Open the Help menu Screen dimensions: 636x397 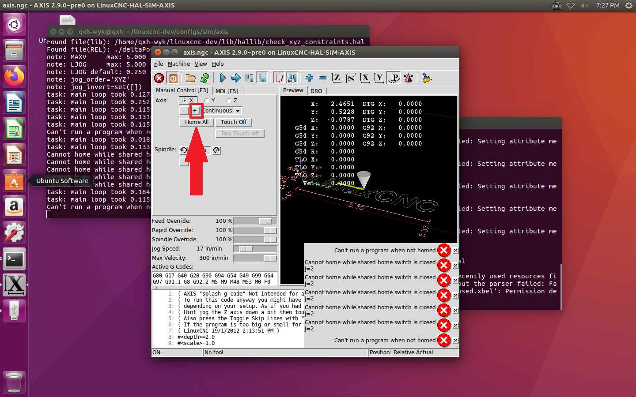point(218,64)
